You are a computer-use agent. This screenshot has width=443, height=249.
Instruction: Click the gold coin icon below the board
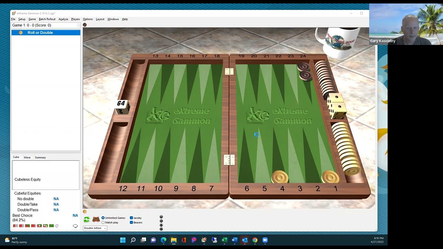85,211
